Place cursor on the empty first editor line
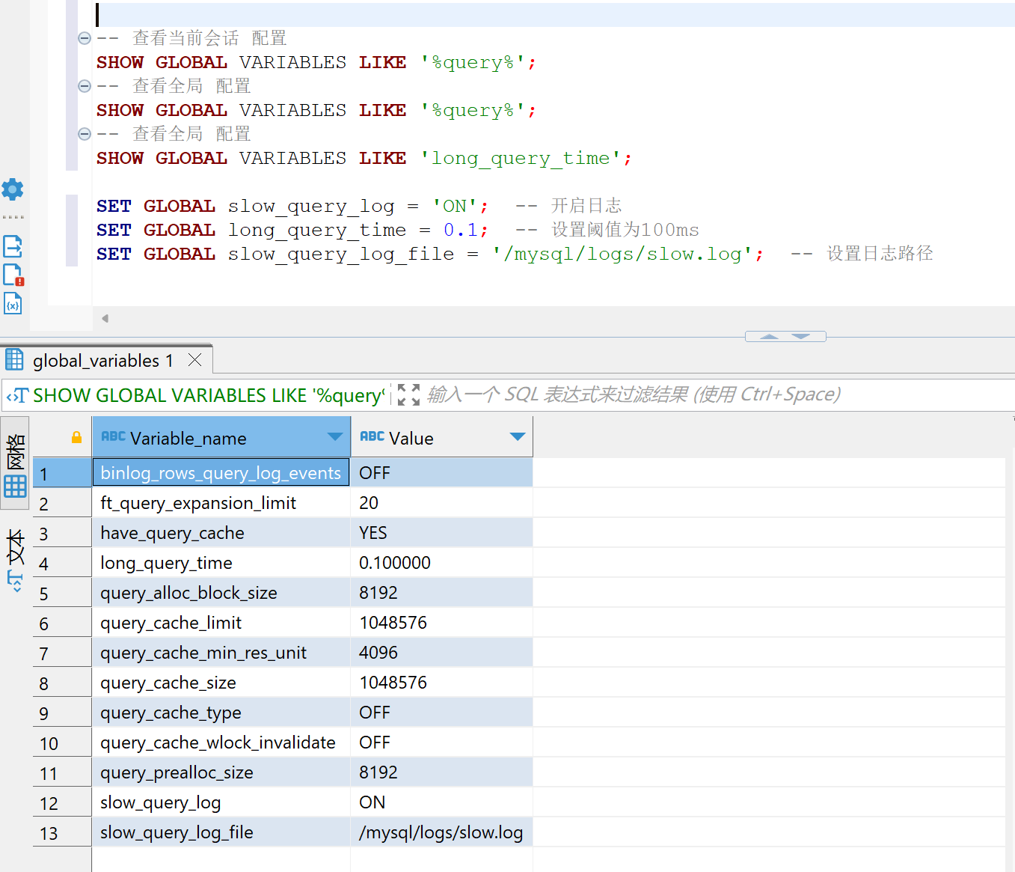1015x872 pixels. 554,14
